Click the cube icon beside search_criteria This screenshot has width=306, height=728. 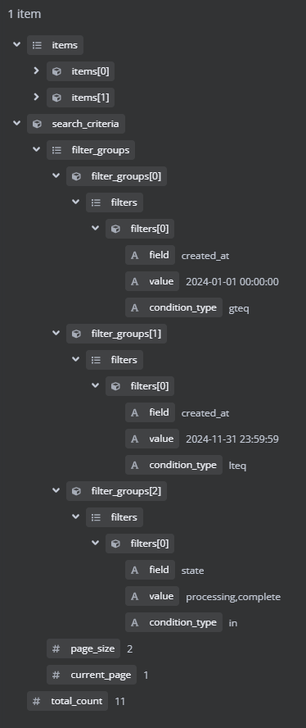[x=37, y=124]
